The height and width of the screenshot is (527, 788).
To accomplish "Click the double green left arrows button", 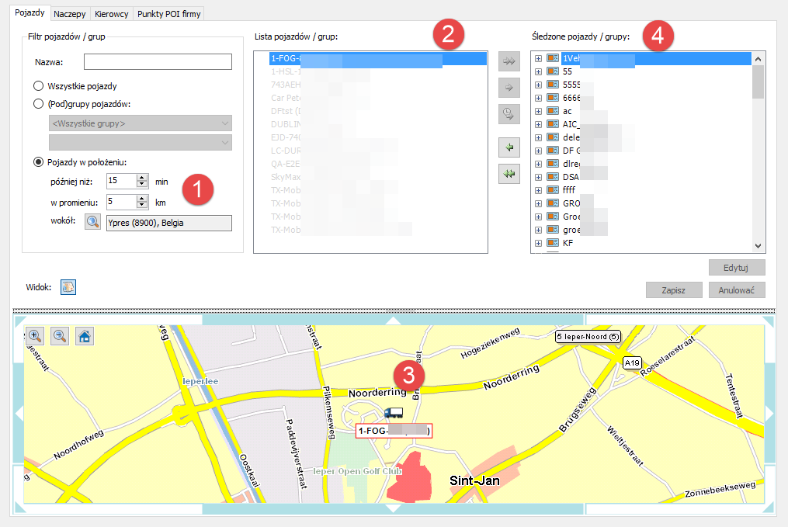I will click(509, 174).
